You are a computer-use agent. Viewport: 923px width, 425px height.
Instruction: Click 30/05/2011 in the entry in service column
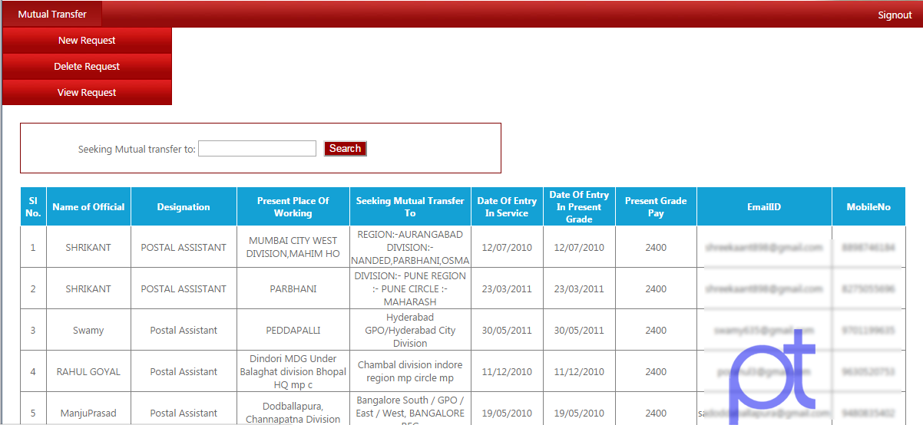pyautogui.click(x=507, y=331)
